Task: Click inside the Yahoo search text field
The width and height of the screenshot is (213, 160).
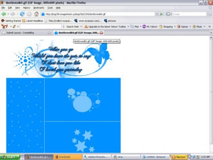Action: pos(41,26)
